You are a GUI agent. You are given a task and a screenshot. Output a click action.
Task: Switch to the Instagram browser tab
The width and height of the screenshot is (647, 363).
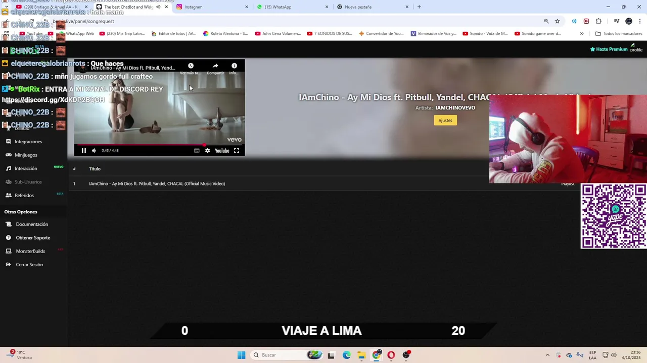click(x=193, y=7)
